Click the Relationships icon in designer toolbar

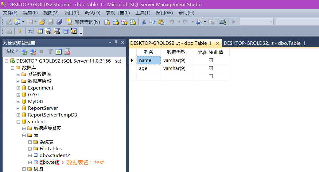pos(31,32)
